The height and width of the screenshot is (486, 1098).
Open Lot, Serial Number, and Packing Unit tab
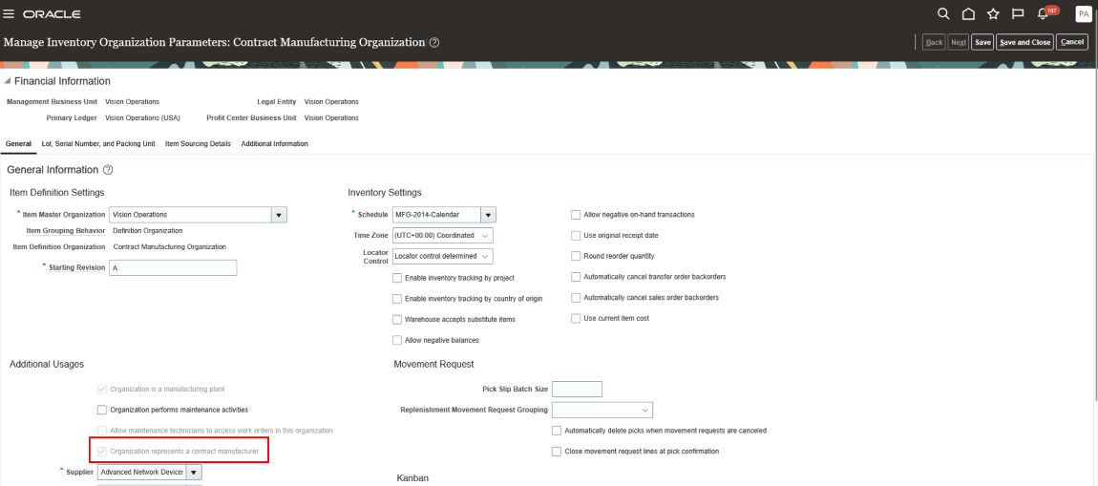(98, 143)
